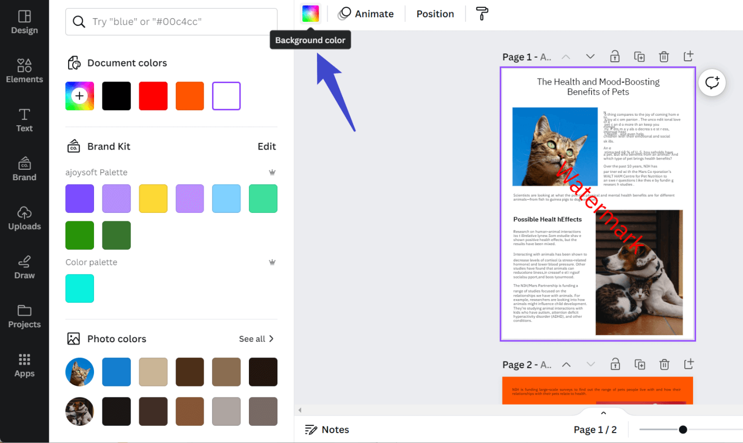Toggle the Notes panel
Viewport: 743px width, 443px height.
point(327,429)
